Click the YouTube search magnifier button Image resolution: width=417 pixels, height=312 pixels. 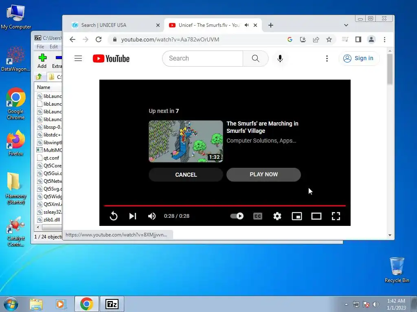click(x=256, y=58)
